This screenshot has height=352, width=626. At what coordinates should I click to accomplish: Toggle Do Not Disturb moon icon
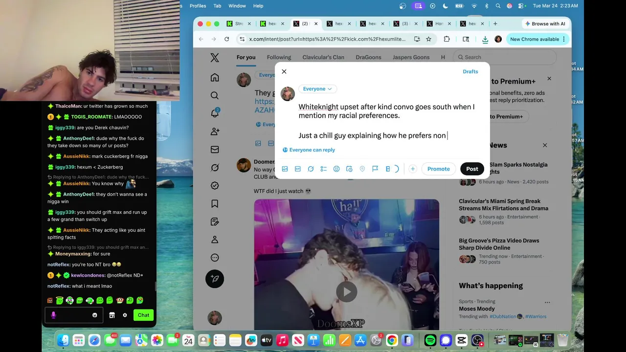(445, 6)
